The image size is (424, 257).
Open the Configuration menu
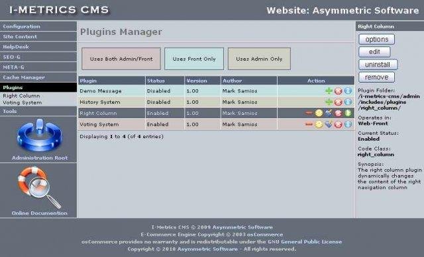pyautogui.click(x=38, y=26)
